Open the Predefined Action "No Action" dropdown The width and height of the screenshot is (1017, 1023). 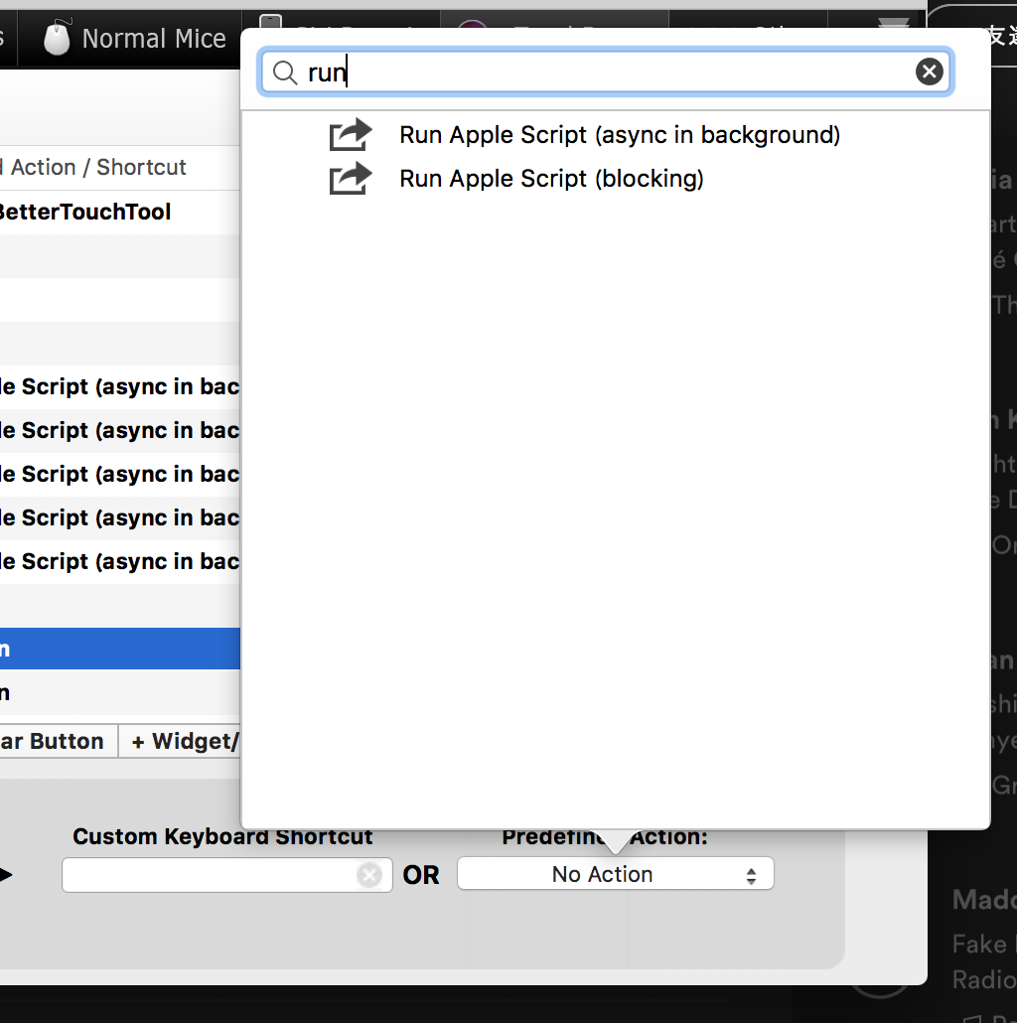point(615,874)
